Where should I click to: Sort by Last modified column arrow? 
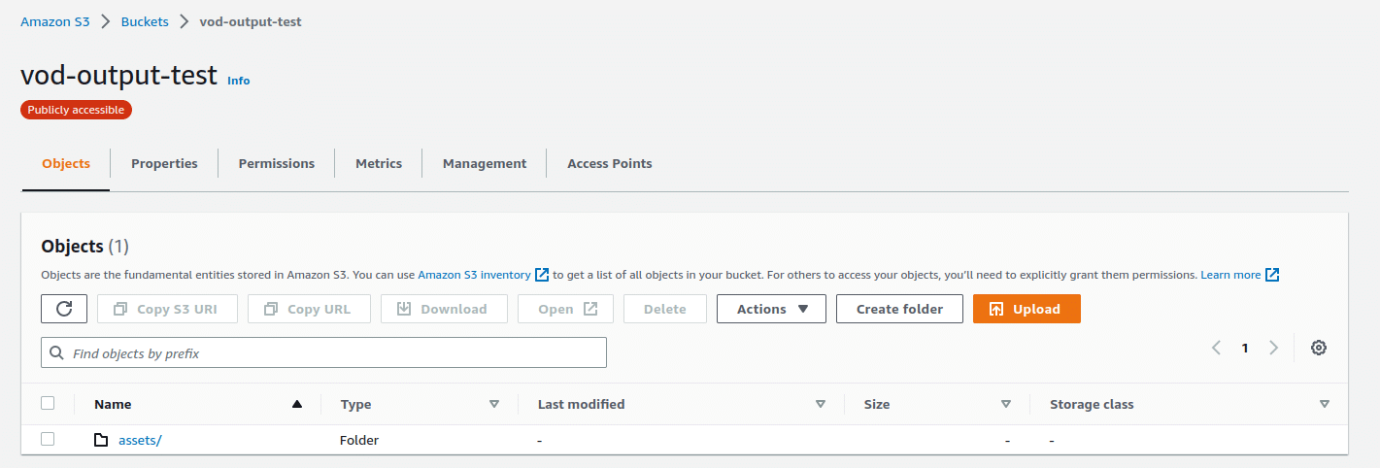coord(820,404)
